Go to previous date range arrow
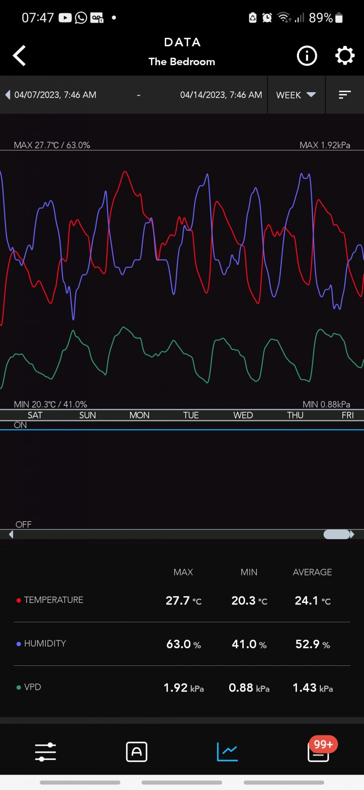Viewport: 364px width, 790px height. click(8, 95)
